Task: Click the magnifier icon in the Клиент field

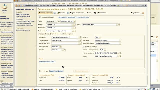Action: click(x=74, y=25)
